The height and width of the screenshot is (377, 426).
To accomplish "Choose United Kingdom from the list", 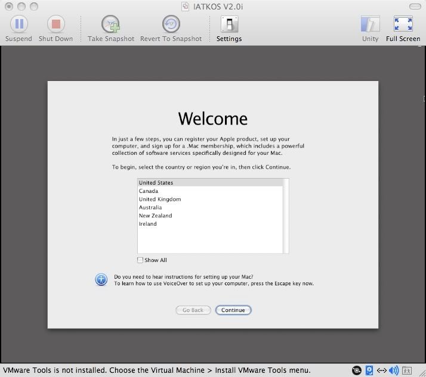I will click(210, 199).
